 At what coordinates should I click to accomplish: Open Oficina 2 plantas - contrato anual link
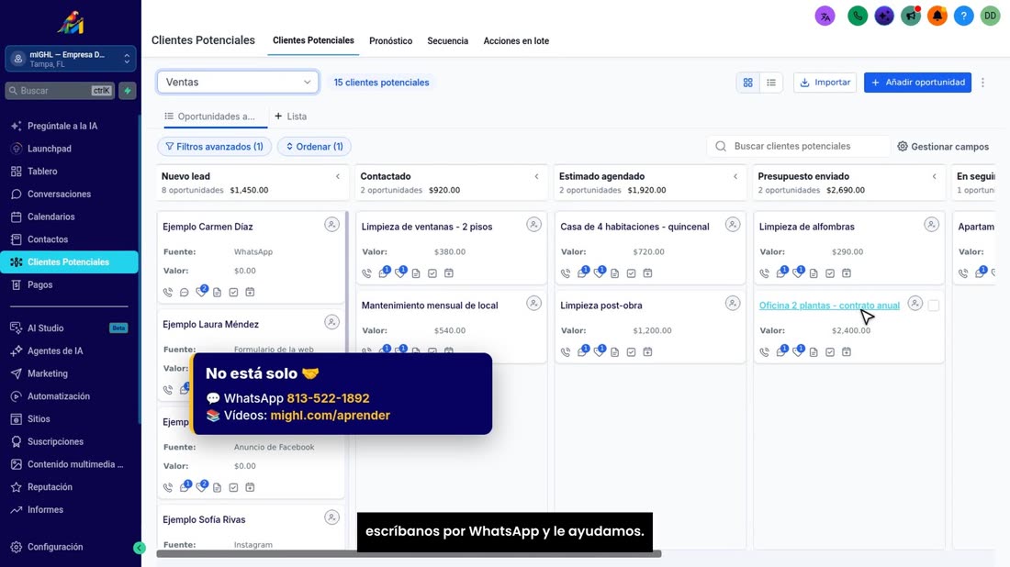coord(829,306)
